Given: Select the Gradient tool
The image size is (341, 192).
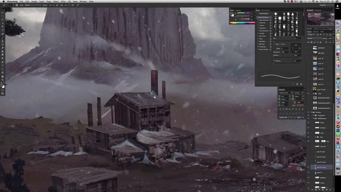Looking at the screenshot, I should (x=3, y=51).
